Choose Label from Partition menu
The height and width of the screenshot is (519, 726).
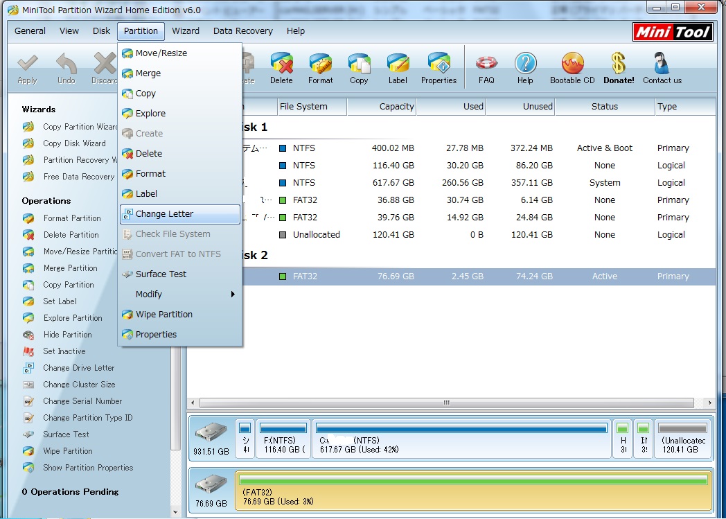click(x=180, y=193)
